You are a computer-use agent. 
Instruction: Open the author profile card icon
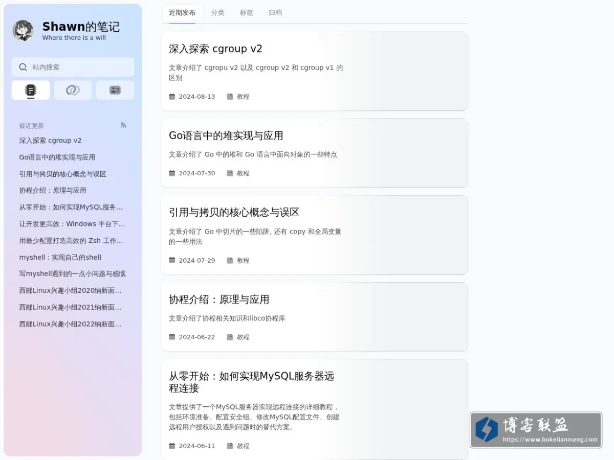115,90
